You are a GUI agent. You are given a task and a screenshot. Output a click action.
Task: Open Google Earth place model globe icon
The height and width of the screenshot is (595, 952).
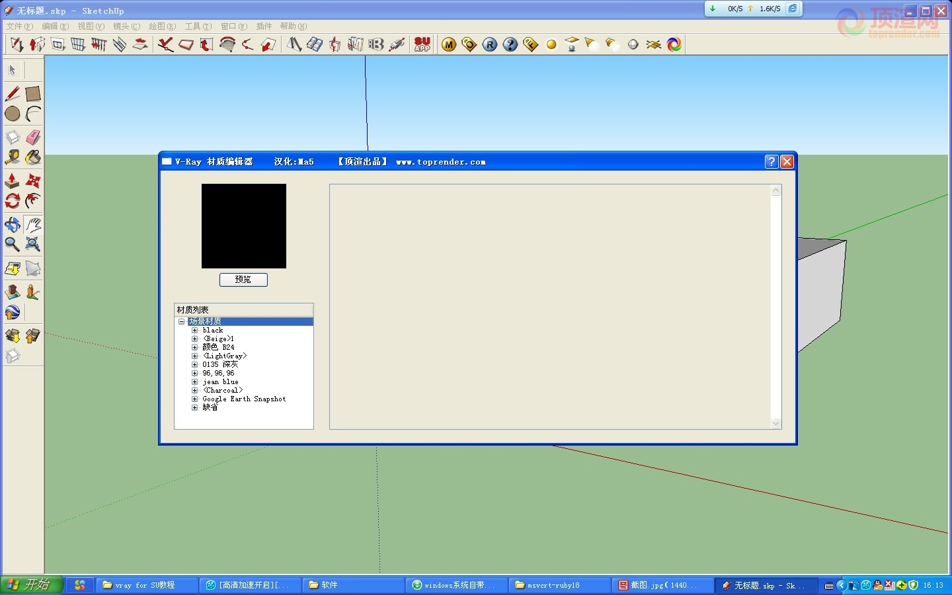[x=13, y=312]
